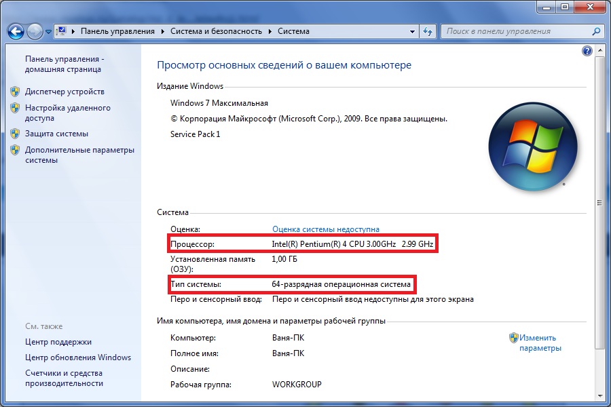611x407 pixels.
Task: Click shield icon beside Настройка удаленного доступа
Action: 15,108
